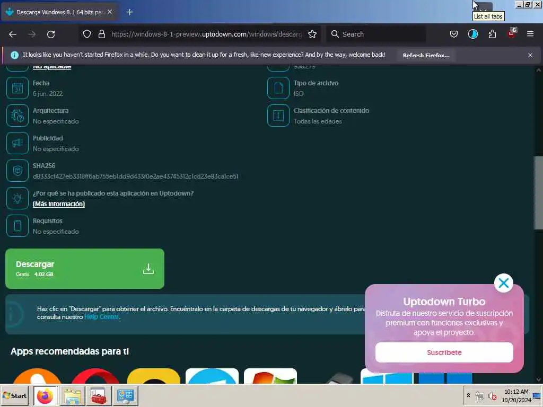Open the Más información link
Screen dimensions: 543x407
tap(59, 204)
